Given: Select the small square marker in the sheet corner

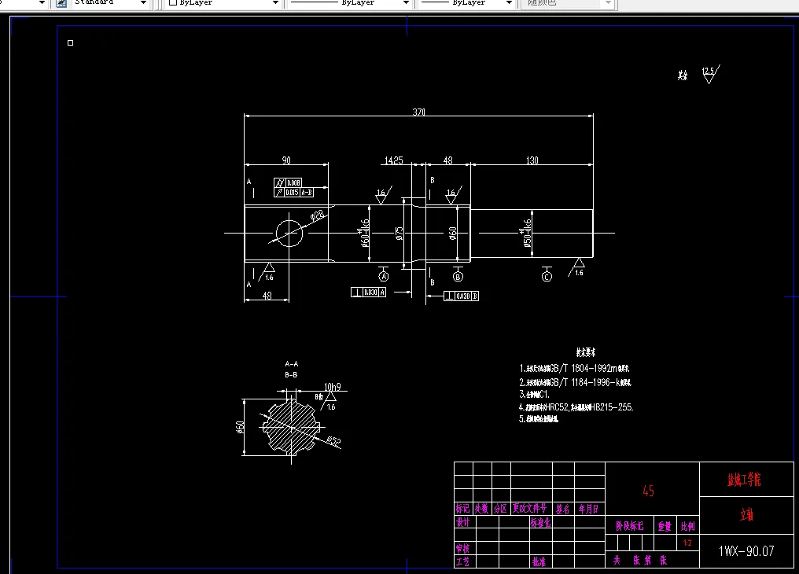Looking at the screenshot, I should click(70, 42).
